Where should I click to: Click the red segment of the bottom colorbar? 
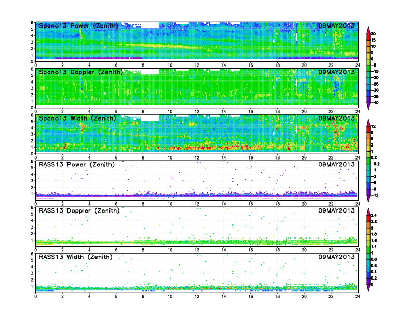tap(368, 218)
